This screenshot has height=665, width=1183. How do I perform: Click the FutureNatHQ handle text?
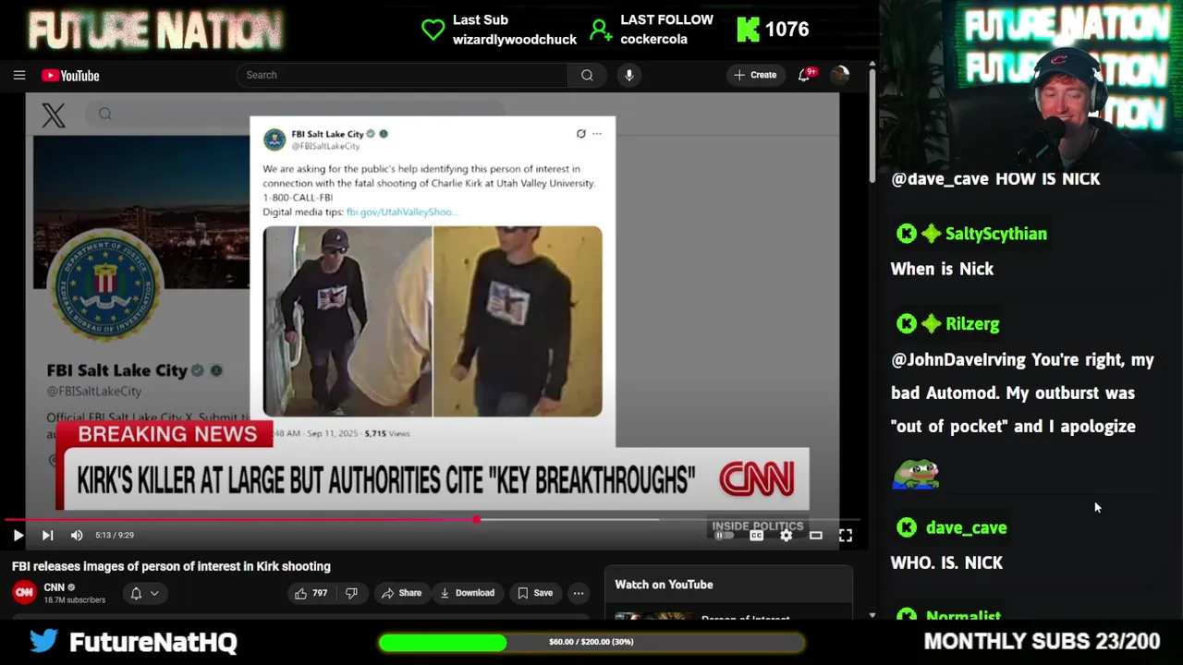(153, 642)
